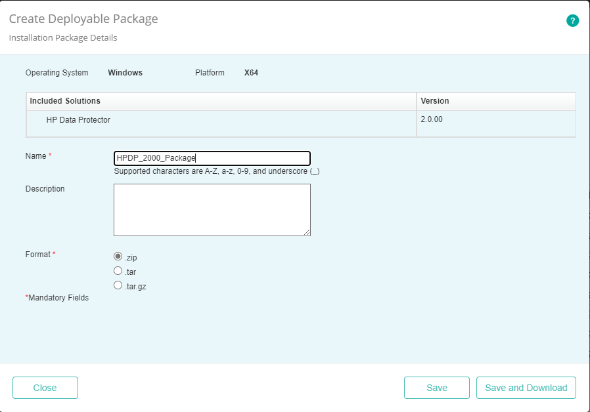
Task: Click the Create Deployable Package title
Action: click(x=83, y=19)
